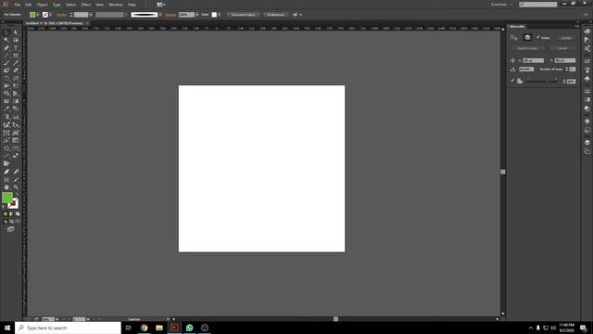Open the zoom level dropdown in status bar
Image resolution: width=593 pixels, height=334 pixels.
point(57,319)
